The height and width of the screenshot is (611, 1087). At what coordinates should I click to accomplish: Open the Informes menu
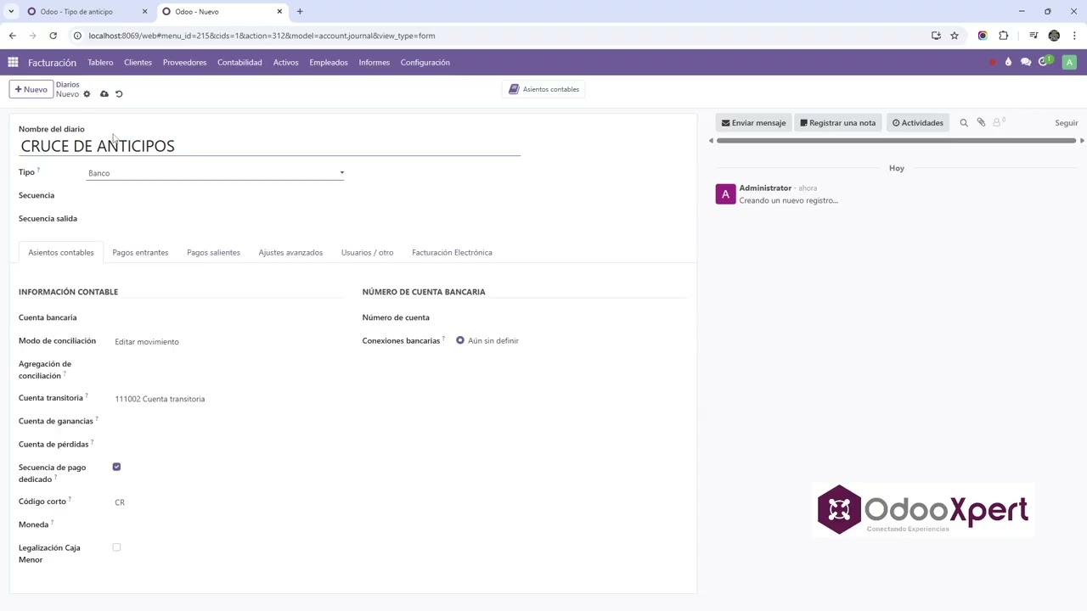pyautogui.click(x=374, y=62)
